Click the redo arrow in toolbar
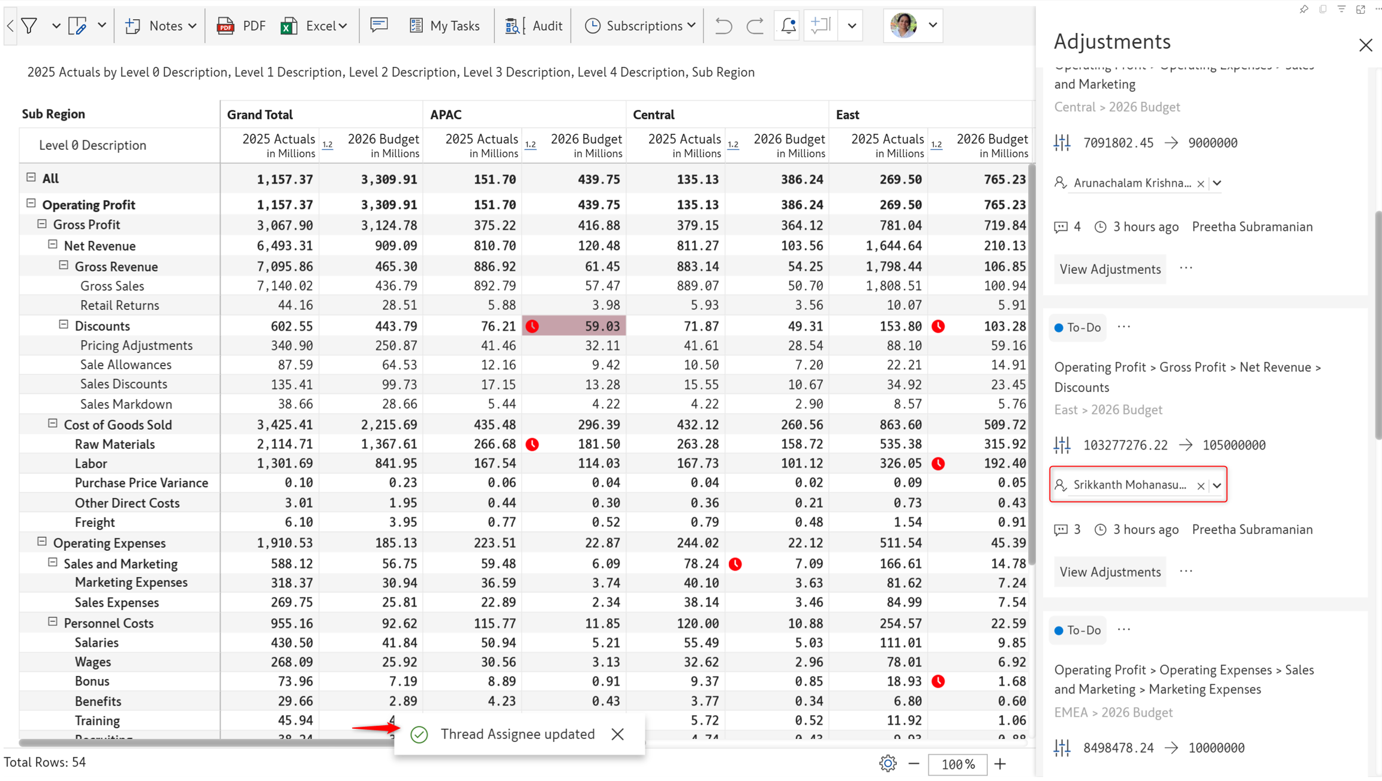Screen dimensions: 1382x781 (755, 26)
